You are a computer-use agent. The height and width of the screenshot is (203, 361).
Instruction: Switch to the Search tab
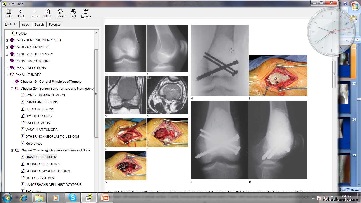coord(39,25)
